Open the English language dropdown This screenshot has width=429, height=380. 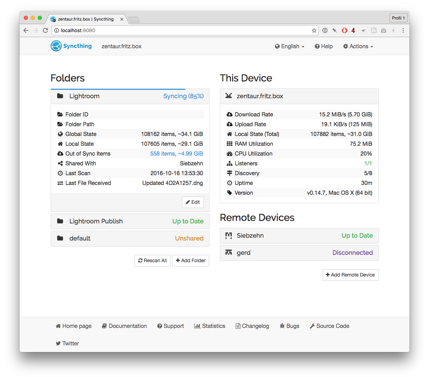(289, 46)
